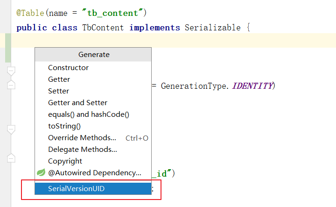Screen dimensions: 336x207
Task: Collapse the third gutter fold marker
Action: point(11,130)
